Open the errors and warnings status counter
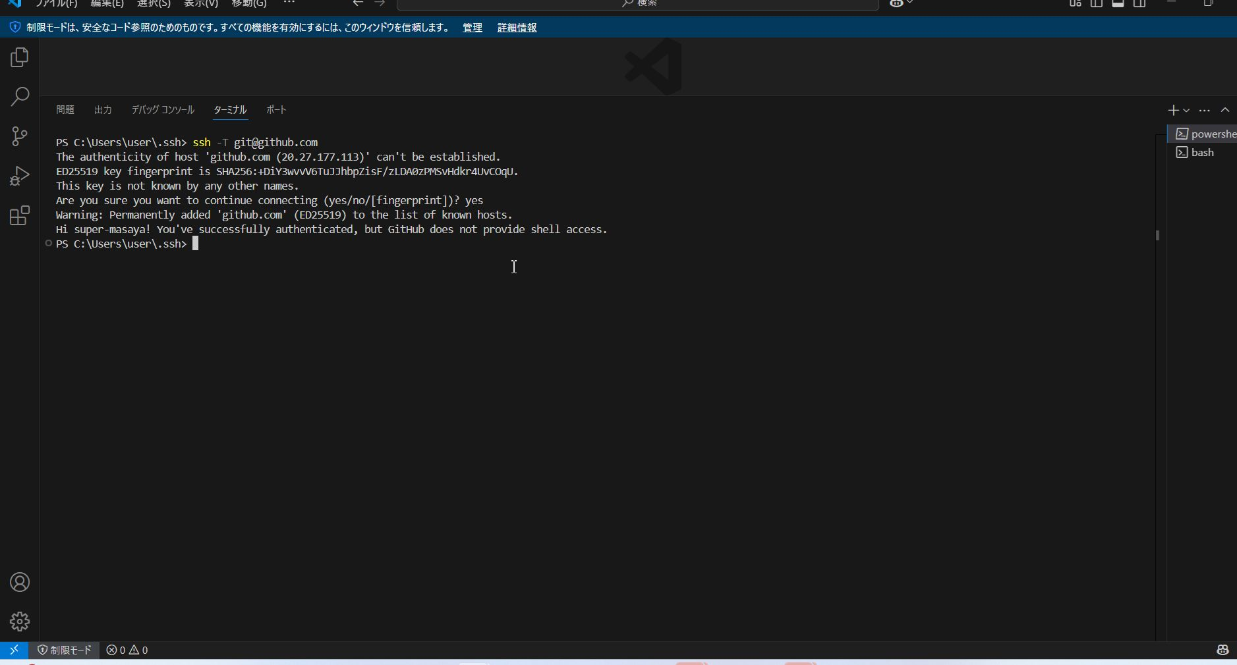The height and width of the screenshot is (665, 1237). point(127,650)
